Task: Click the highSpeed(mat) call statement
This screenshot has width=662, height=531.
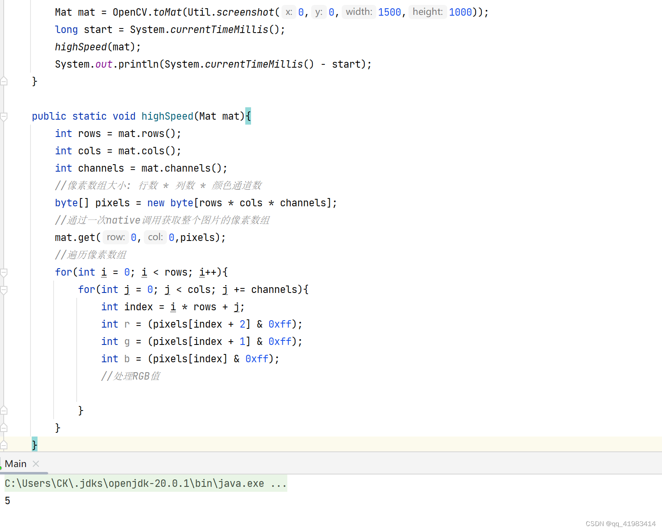Action: coord(98,47)
